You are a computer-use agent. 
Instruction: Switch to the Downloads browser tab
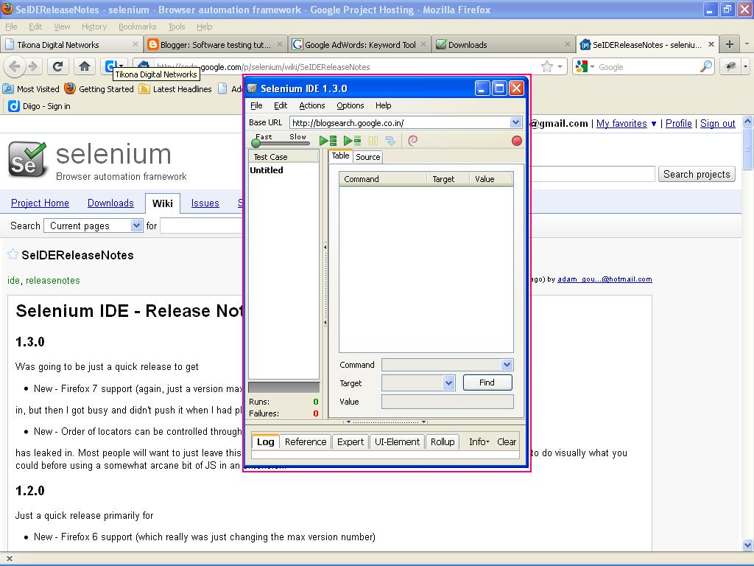[503, 45]
